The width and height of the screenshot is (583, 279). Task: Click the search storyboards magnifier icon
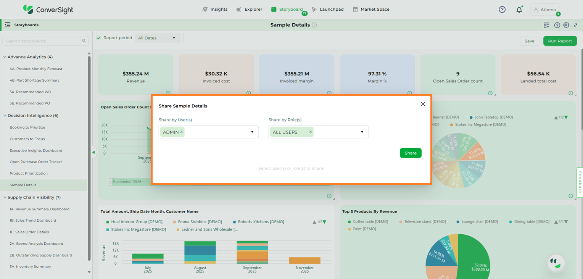click(84, 41)
